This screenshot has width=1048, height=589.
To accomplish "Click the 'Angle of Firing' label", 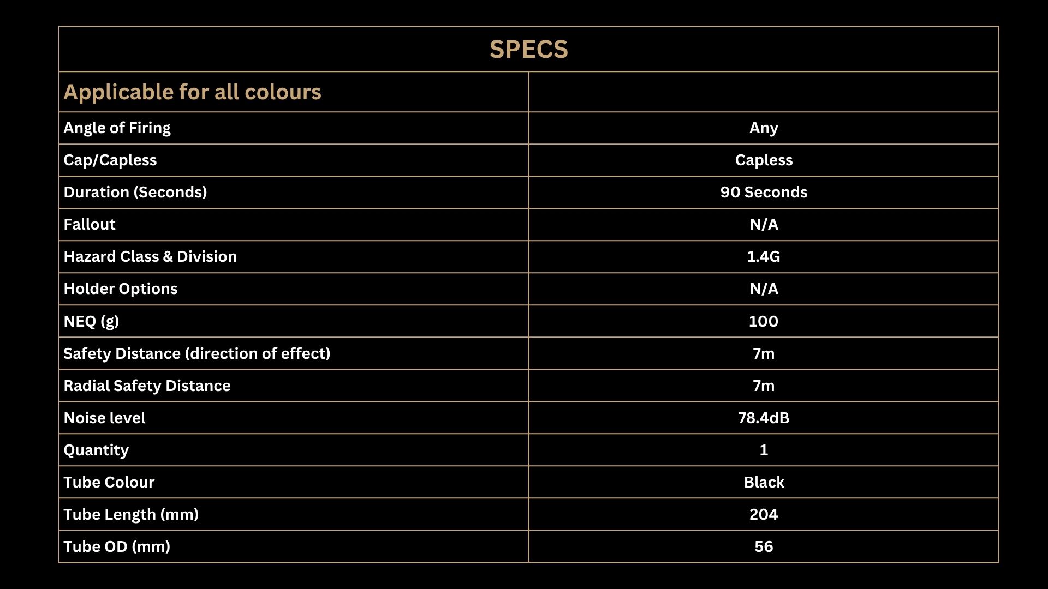I will point(117,128).
